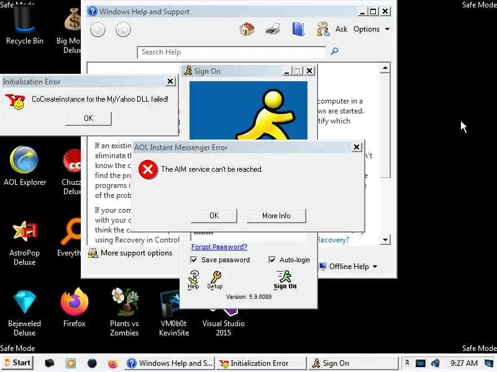Open the Everything search desktop icon
Screen dimensions: 497x372
pyautogui.click(x=70, y=237)
